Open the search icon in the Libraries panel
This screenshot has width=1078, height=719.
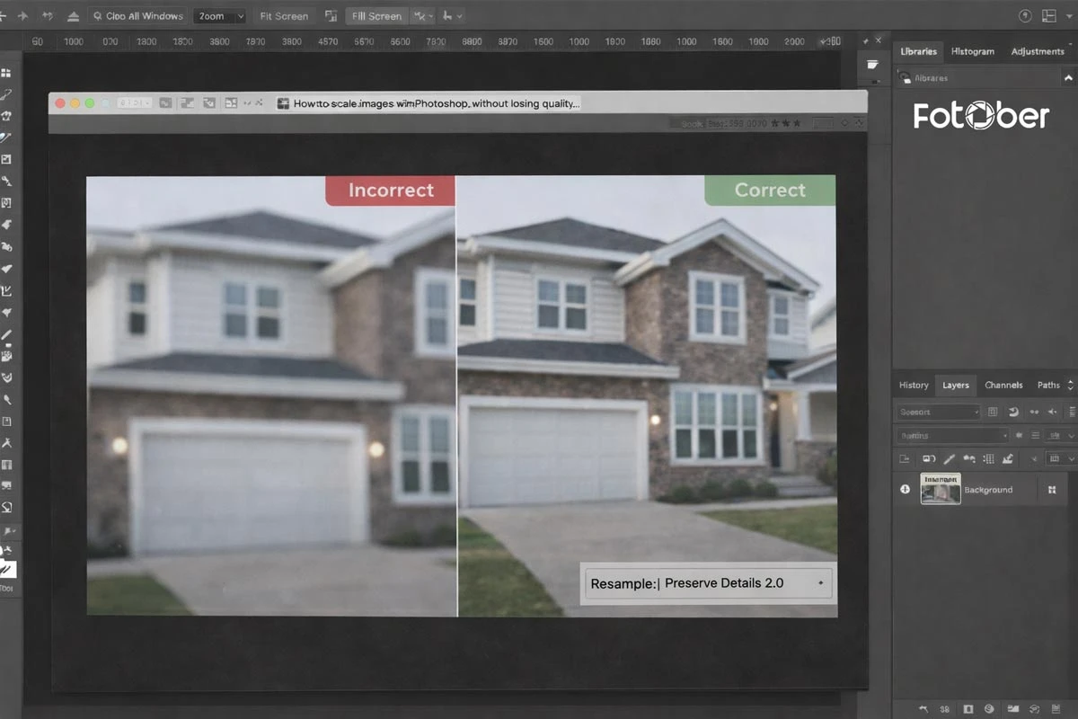(905, 77)
